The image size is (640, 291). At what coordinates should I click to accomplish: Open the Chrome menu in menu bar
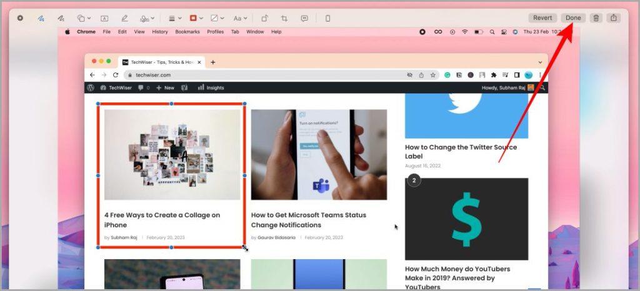pyautogui.click(x=86, y=32)
